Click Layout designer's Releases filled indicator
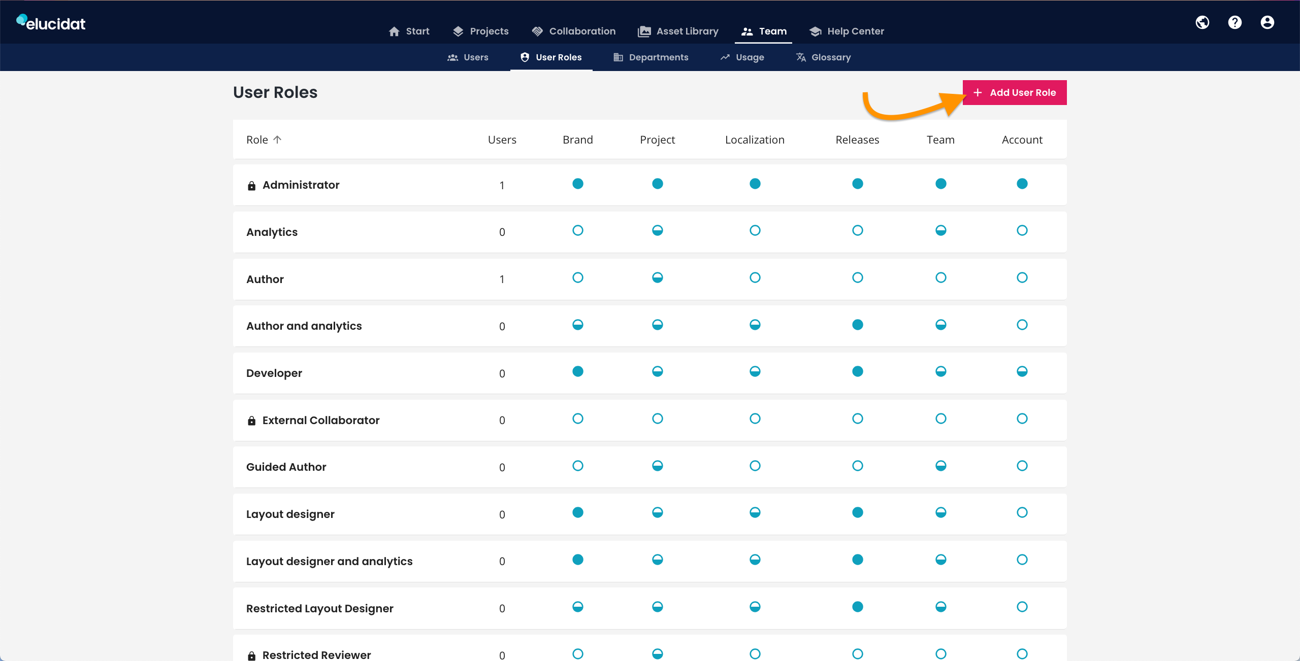 tap(857, 512)
